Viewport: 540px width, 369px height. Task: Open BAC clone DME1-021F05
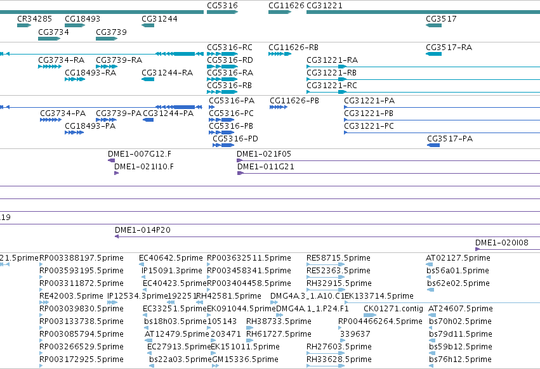click(264, 154)
